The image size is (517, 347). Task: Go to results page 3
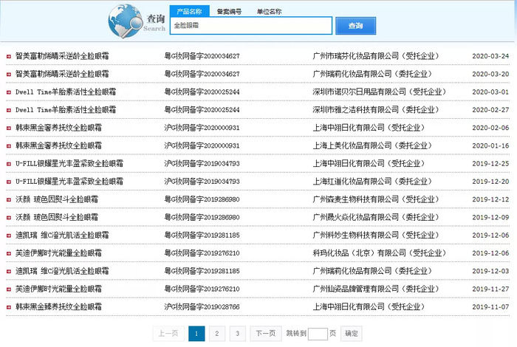click(x=237, y=334)
